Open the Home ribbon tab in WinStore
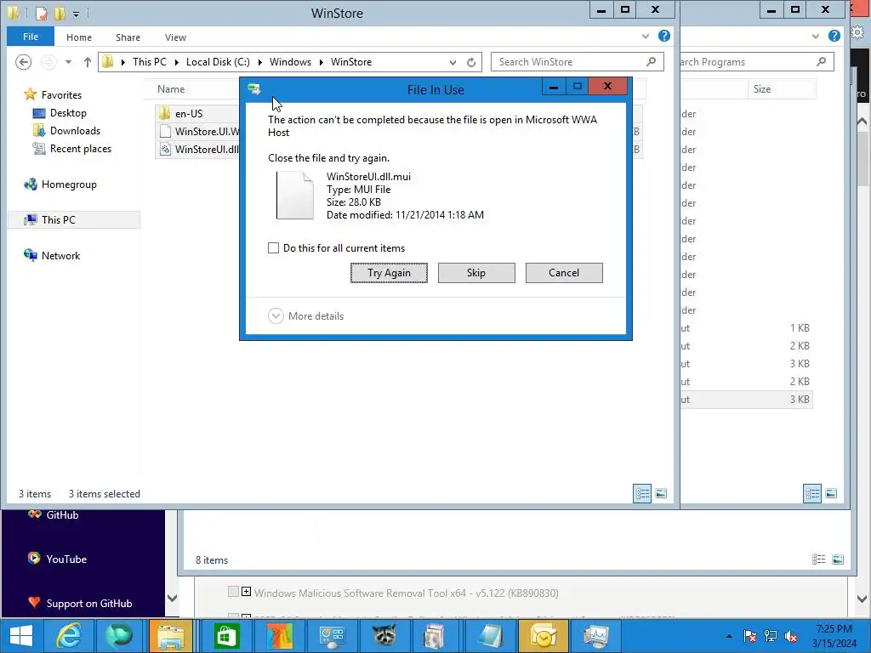The image size is (871, 653). [x=79, y=37]
